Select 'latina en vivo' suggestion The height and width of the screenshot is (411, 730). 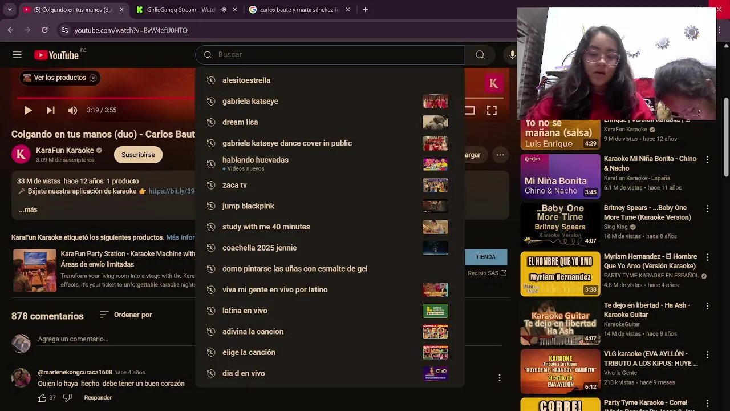pos(330,311)
